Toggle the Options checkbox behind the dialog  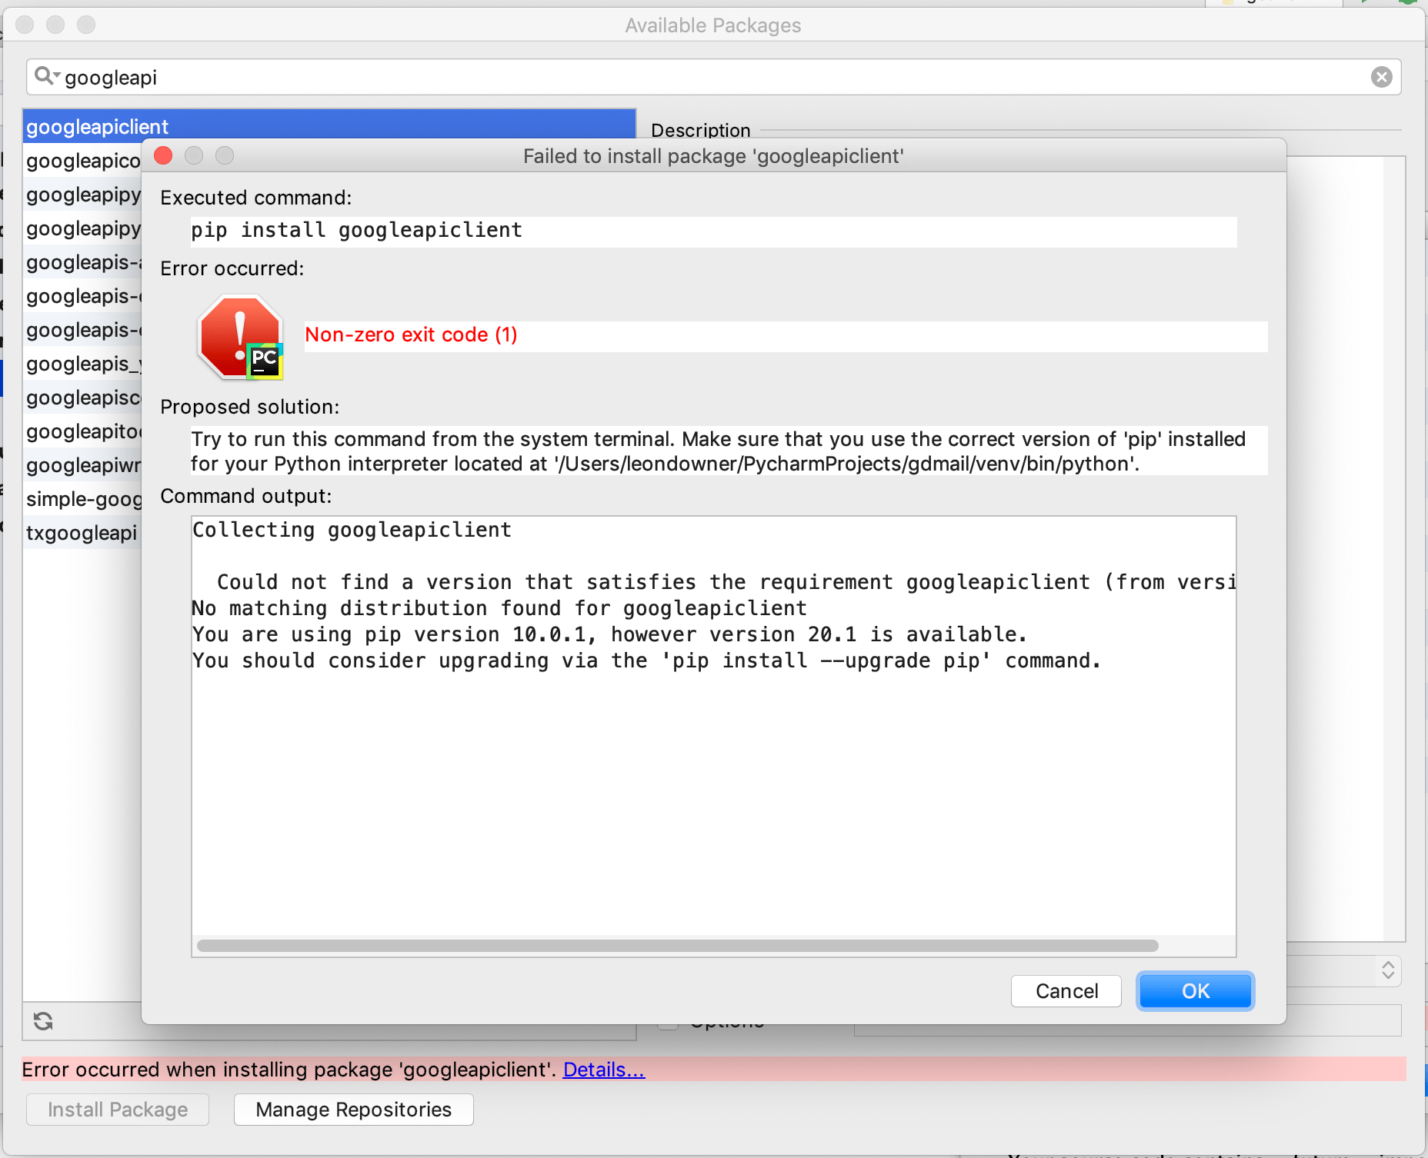point(668,1025)
